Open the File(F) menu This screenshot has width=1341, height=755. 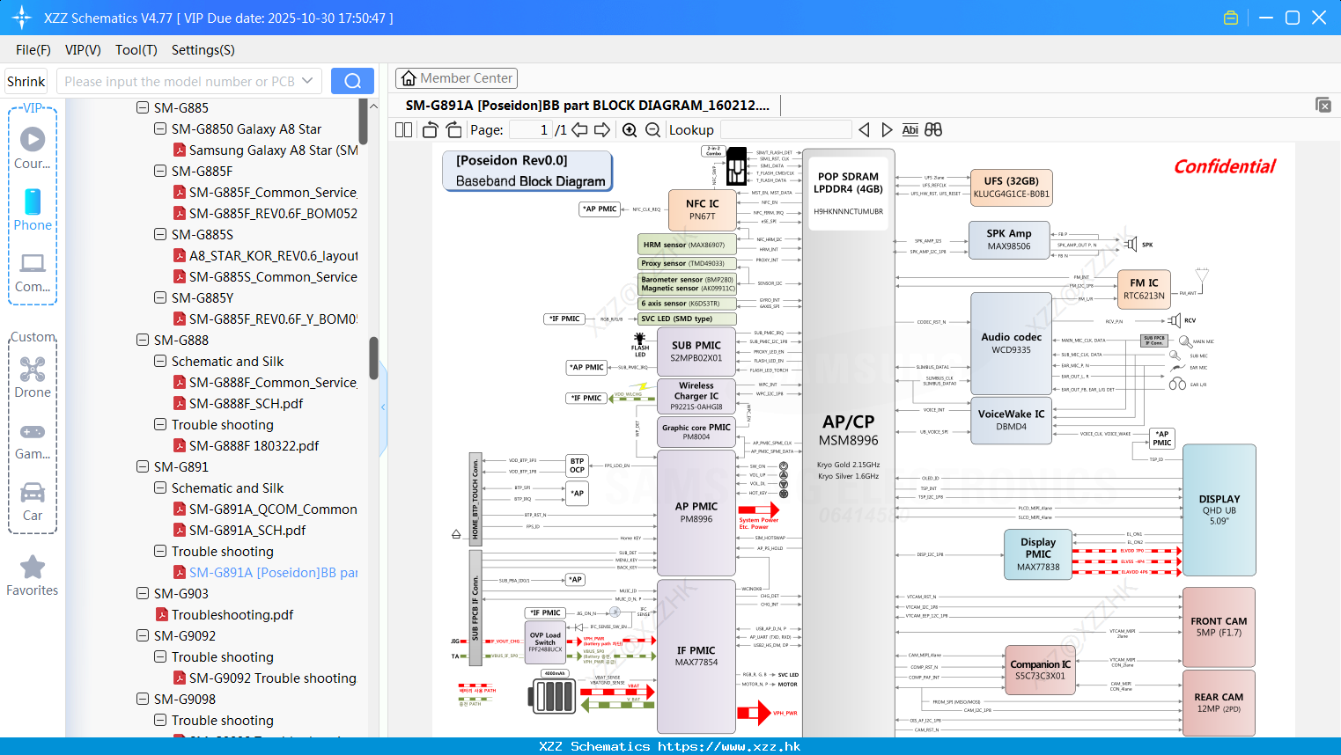tap(33, 50)
